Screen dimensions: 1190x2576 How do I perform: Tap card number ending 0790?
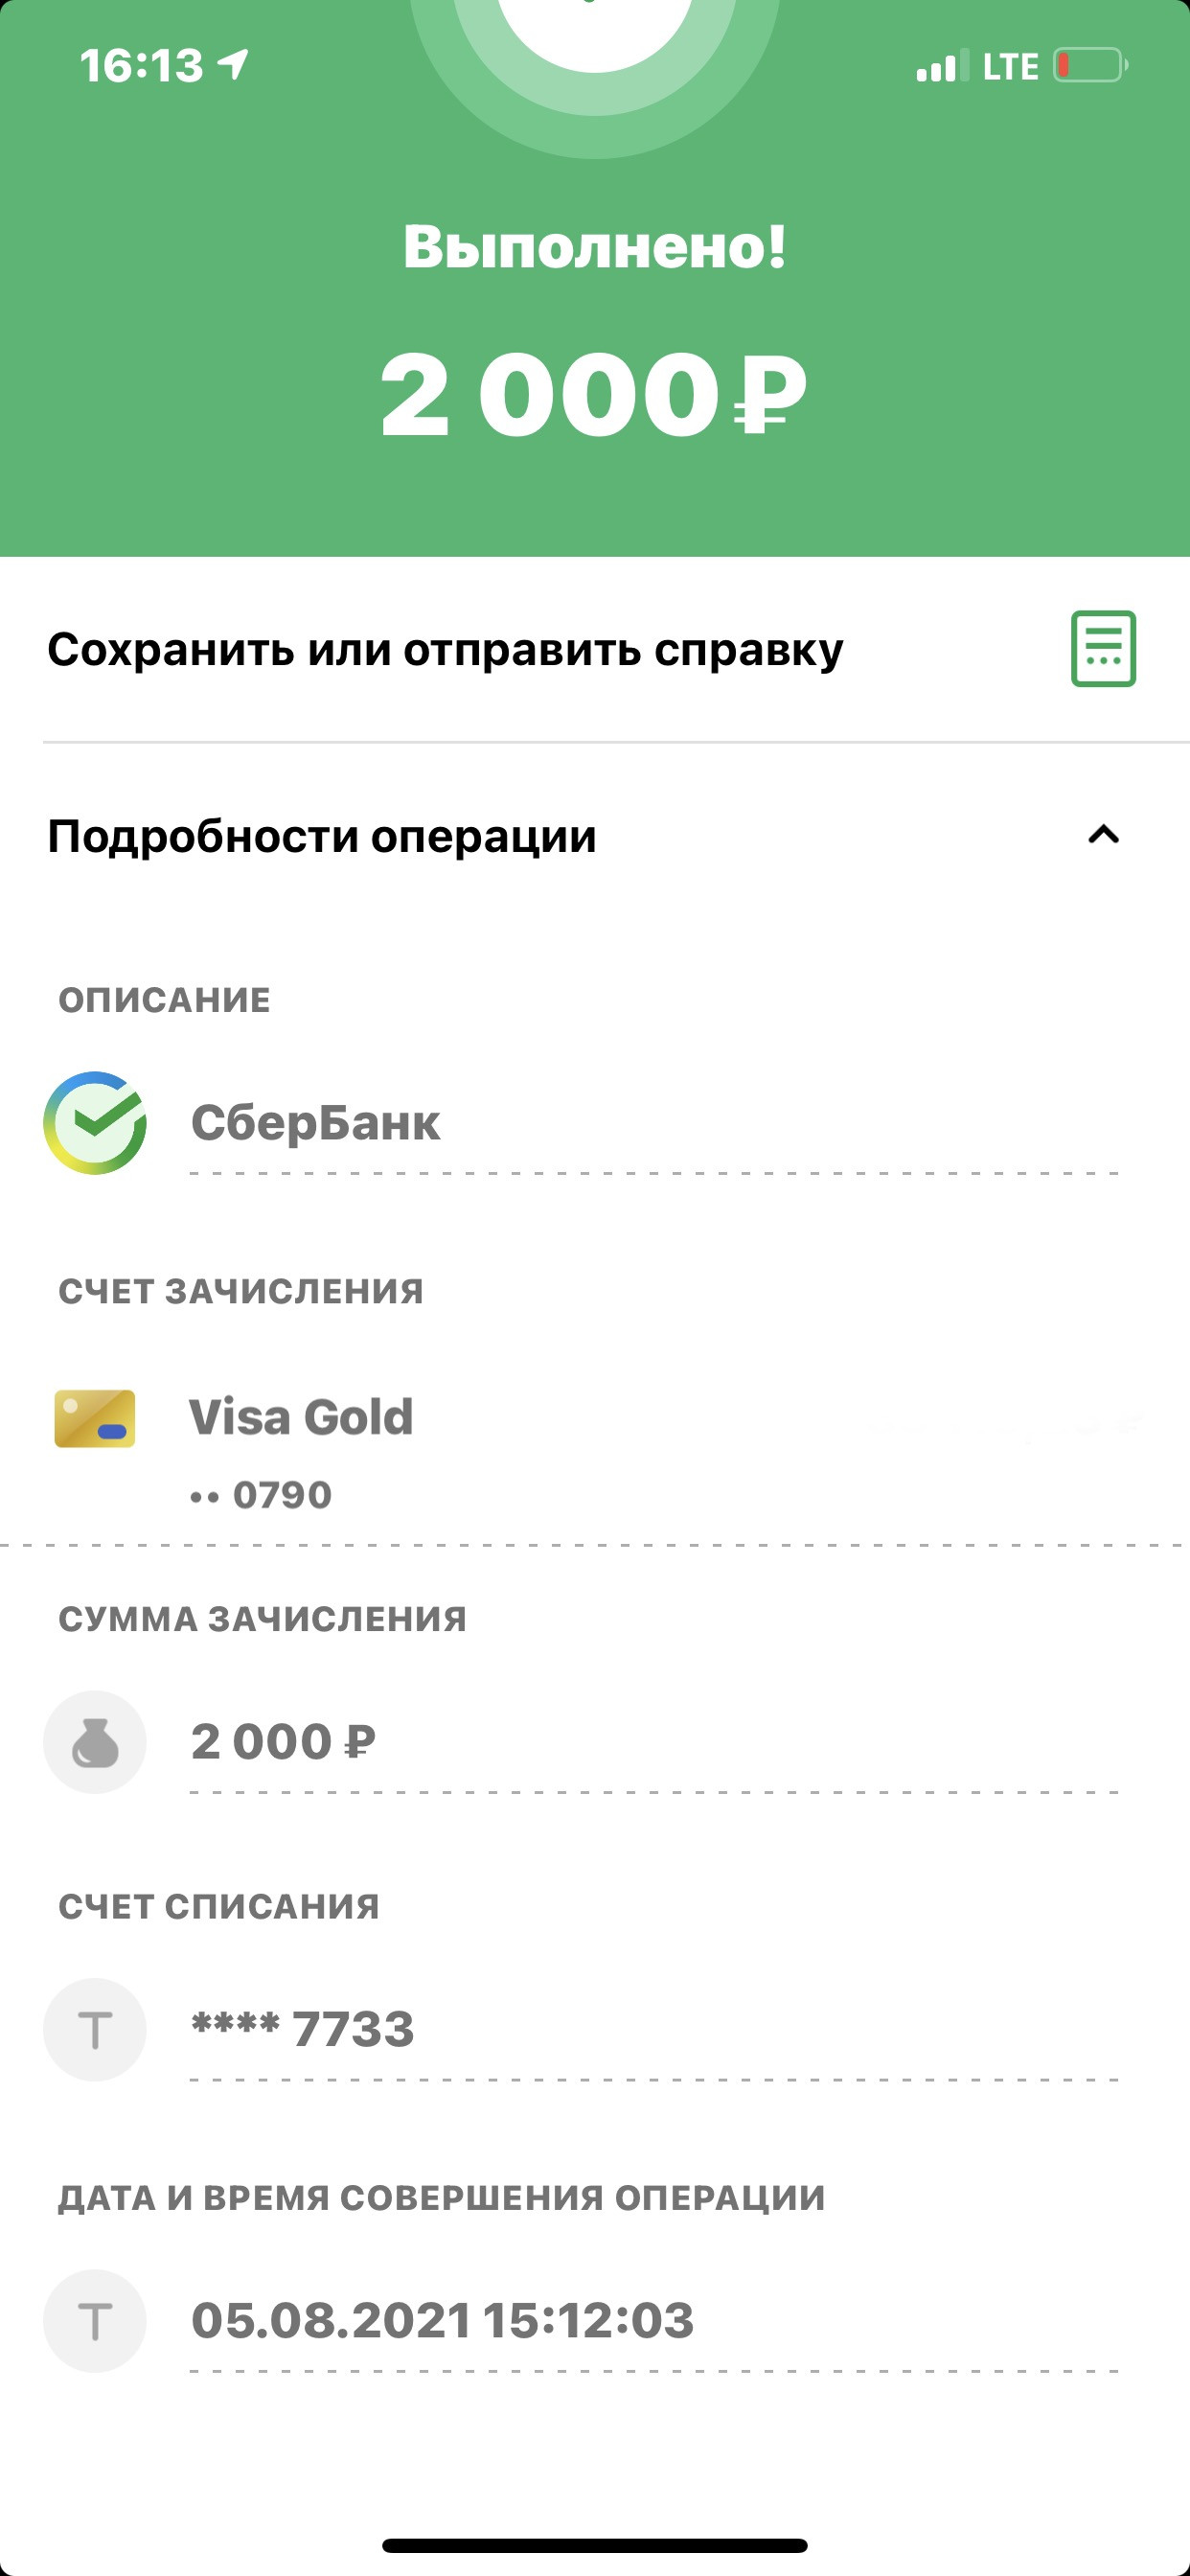(262, 1495)
